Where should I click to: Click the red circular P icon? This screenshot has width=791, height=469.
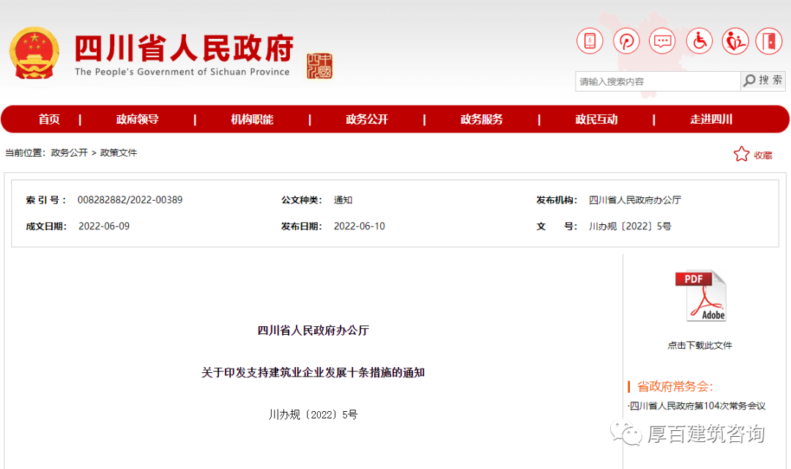pos(626,41)
